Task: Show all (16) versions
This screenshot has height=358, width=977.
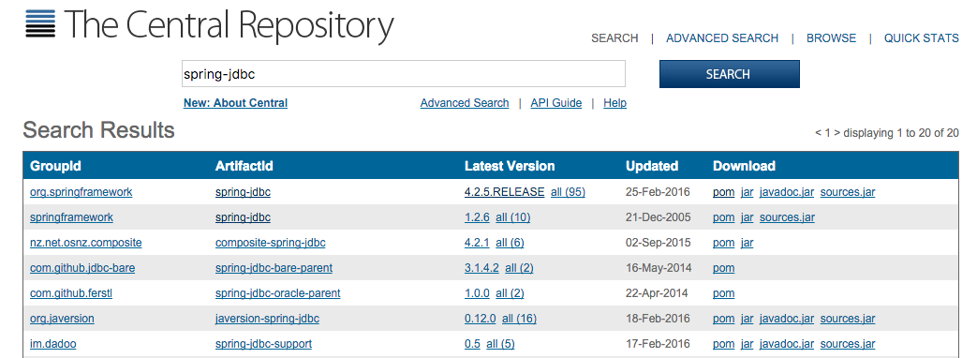Action: coord(519,319)
